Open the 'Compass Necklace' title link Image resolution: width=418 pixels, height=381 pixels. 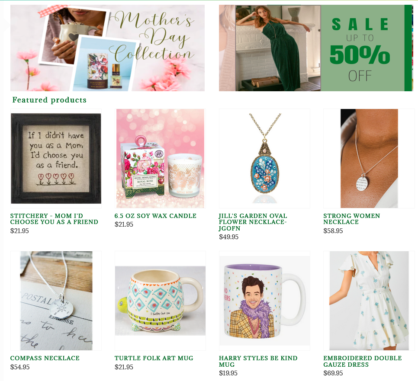pyautogui.click(x=45, y=358)
